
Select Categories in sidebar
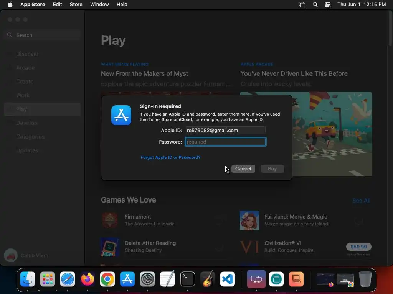(x=42, y=137)
